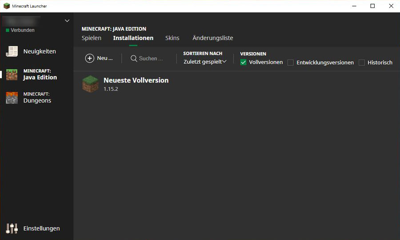The image size is (400, 240).
Task: Enable the Entwicklungsversionen checkbox
Action: 291,63
